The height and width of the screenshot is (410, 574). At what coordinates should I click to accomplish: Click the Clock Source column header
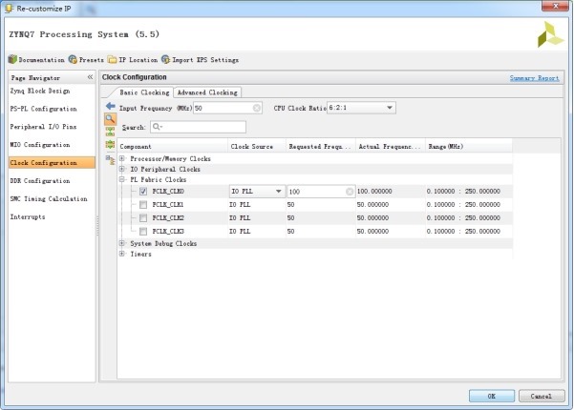[x=257, y=146]
